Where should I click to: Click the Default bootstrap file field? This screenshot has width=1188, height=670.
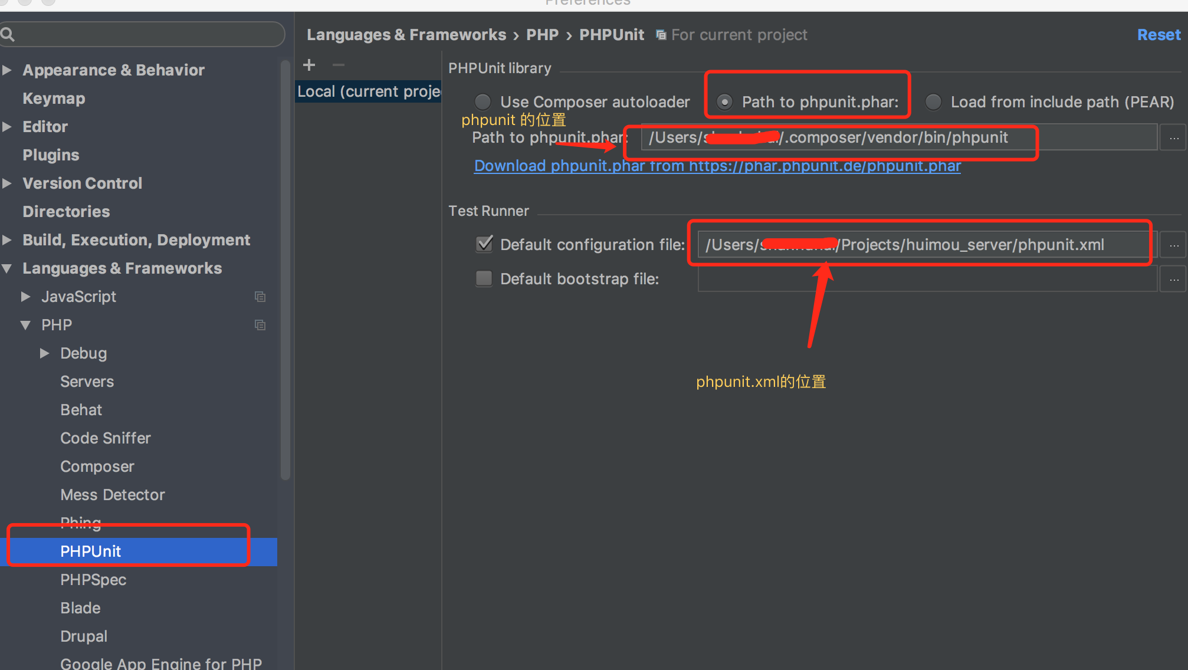click(927, 279)
